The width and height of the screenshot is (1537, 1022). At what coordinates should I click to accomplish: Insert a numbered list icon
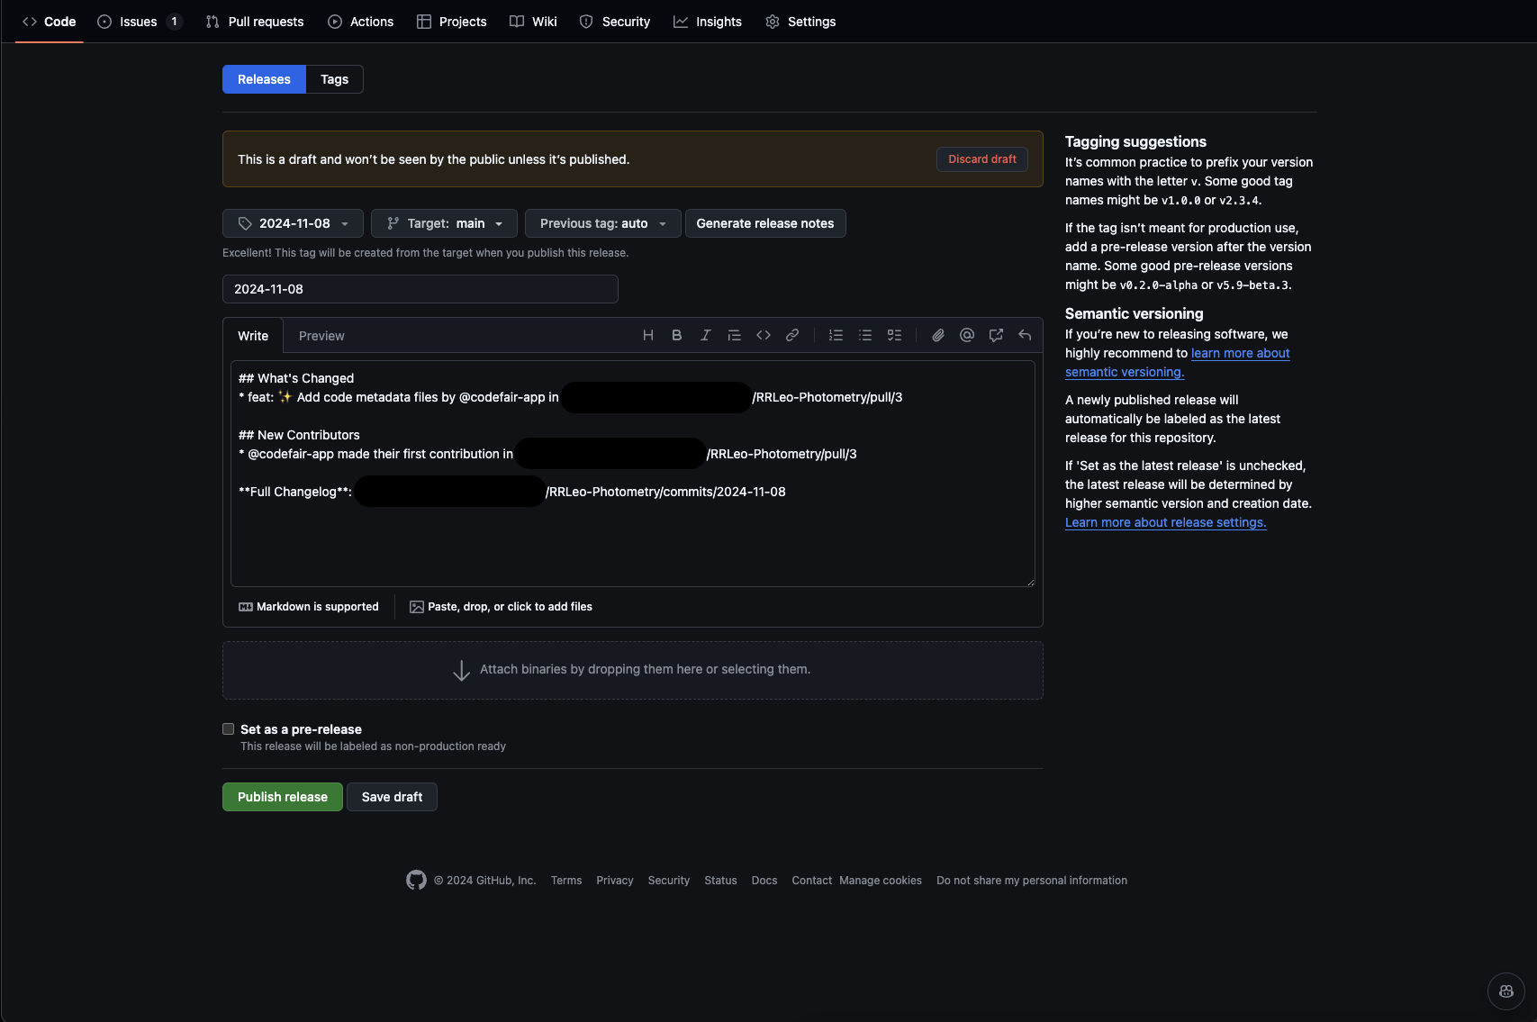click(x=836, y=335)
